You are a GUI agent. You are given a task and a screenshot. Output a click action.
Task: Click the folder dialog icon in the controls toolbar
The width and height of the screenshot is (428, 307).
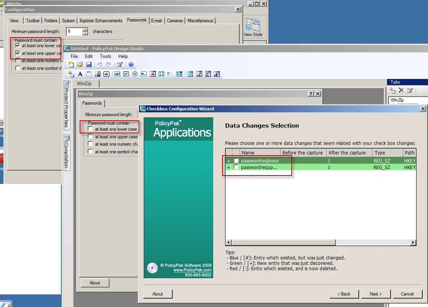(x=199, y=74)
